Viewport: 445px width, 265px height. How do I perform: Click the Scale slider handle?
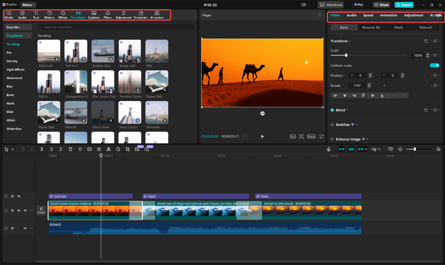tap(346, 55)
